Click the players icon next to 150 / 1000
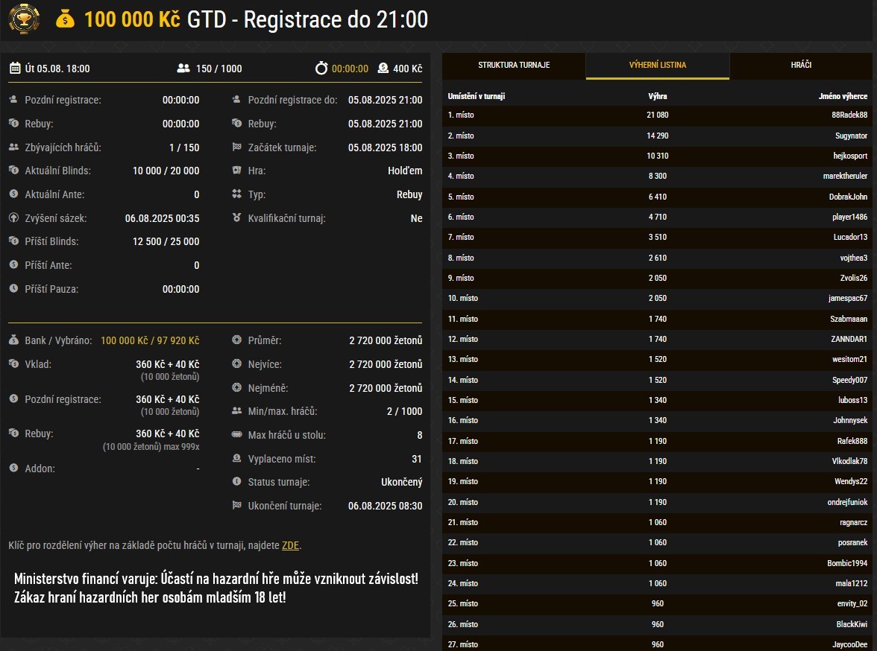Viewport: 877px width, 651px height. (183, 69)
